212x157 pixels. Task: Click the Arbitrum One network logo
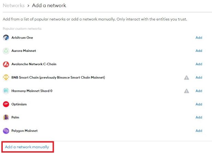pos(6,38)
